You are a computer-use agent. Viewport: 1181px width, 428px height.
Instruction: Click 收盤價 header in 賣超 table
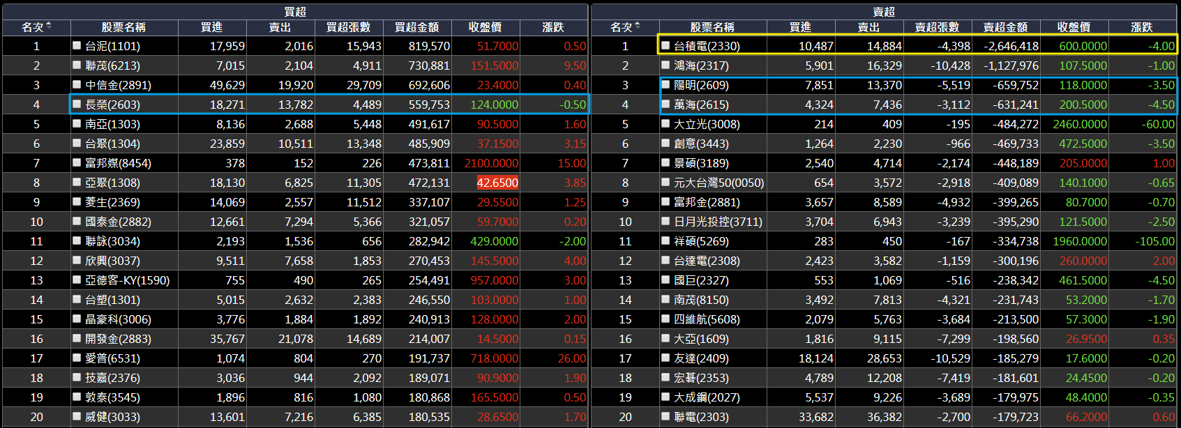[1074, 27]
